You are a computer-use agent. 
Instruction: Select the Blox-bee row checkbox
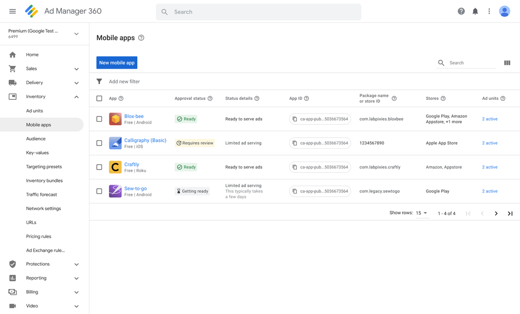click(x=99, y=119)
